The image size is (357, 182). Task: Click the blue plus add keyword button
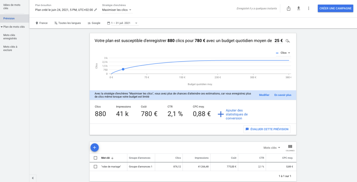[x=94, y=147]
